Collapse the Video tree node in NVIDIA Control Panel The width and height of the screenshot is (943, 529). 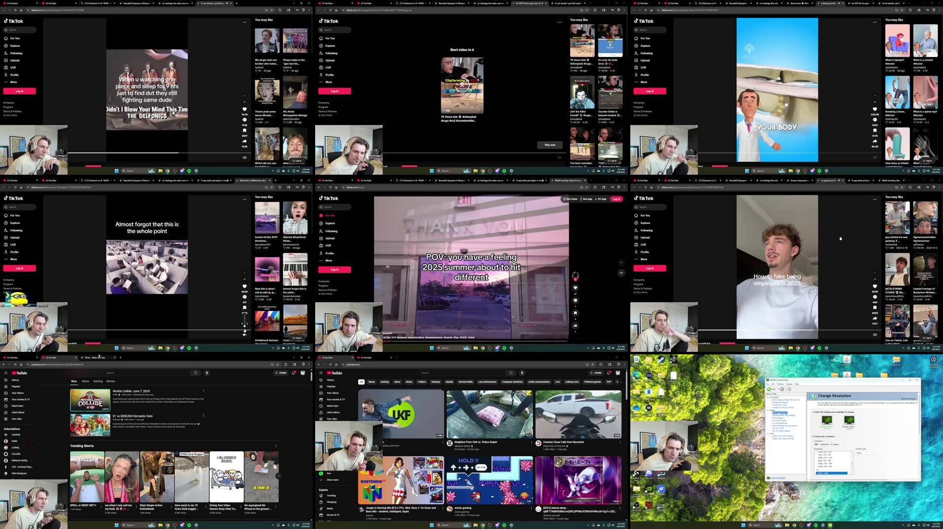pyautogui.click(x=768, y=434)
